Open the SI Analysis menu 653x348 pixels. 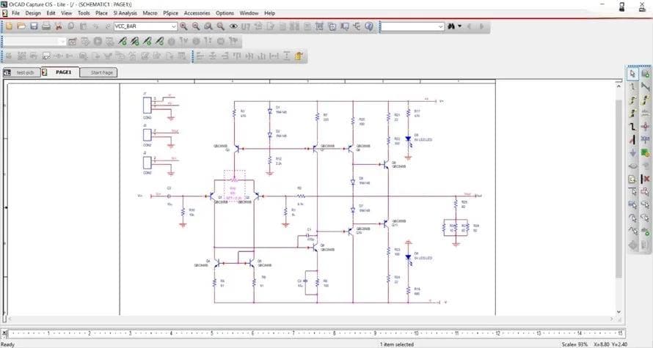tap(125, 13)
